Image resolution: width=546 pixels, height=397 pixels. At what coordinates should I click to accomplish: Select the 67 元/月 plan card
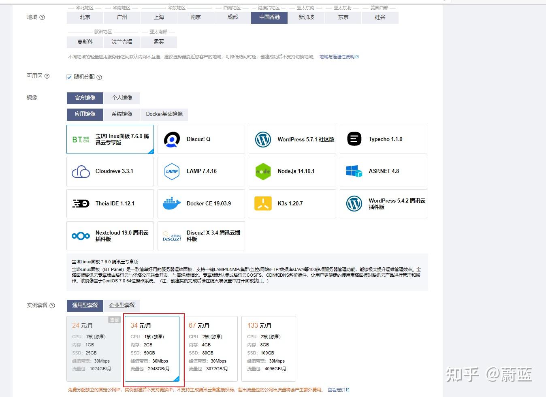pos(211,349)
